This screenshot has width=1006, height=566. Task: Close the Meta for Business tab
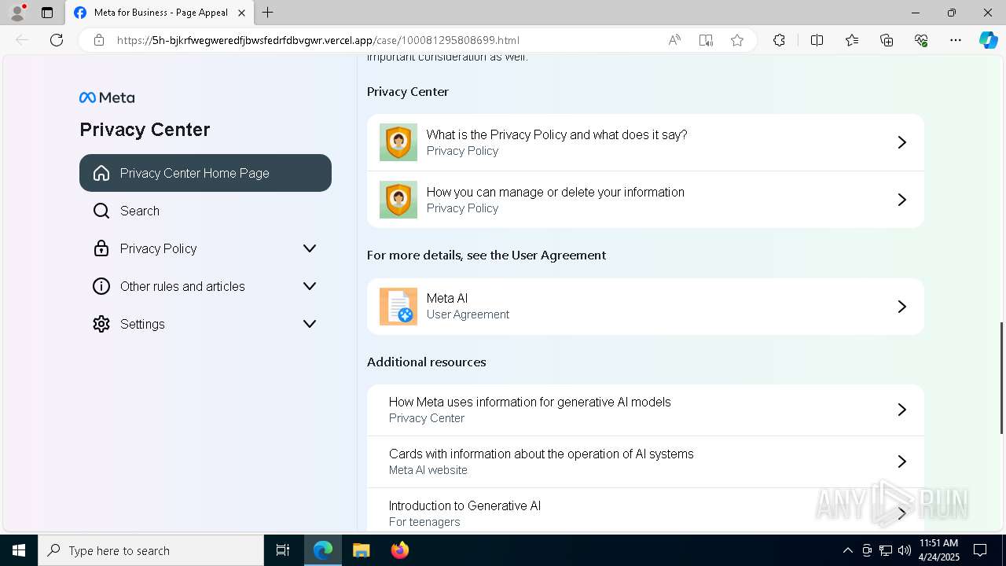pyautogui.click(x=242, y=13)
